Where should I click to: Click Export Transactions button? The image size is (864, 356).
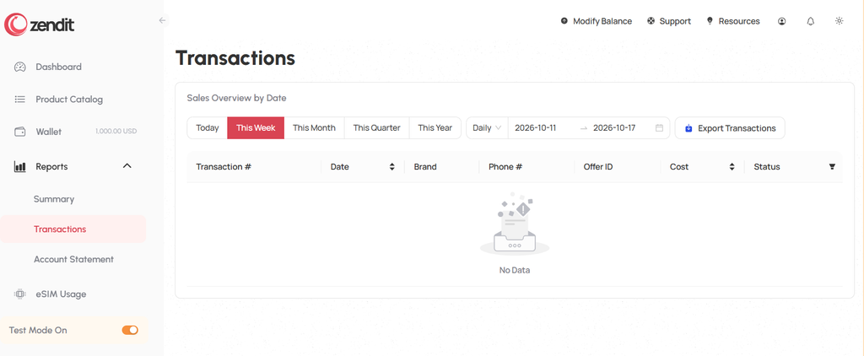[730, 128]
